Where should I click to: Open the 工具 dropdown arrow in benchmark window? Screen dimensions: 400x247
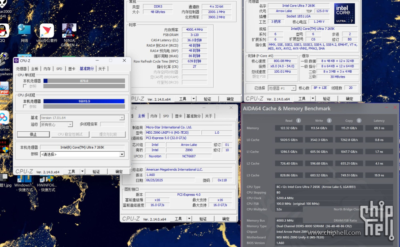coord(82,172)
